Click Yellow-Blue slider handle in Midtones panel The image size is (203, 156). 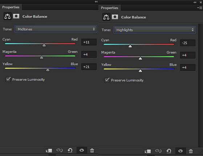48,70
